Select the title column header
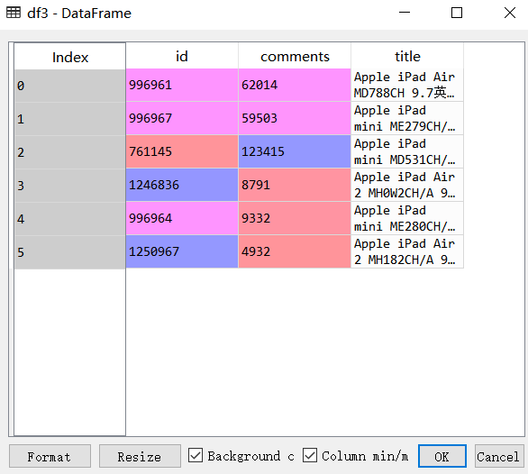 [407, 56]
